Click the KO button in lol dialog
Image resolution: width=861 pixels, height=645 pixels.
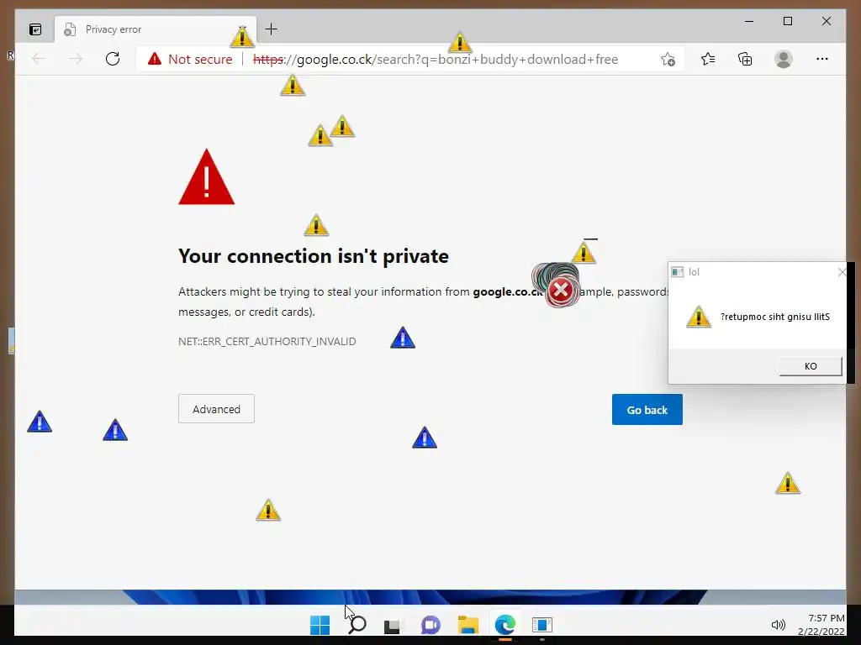pos(811,366)
